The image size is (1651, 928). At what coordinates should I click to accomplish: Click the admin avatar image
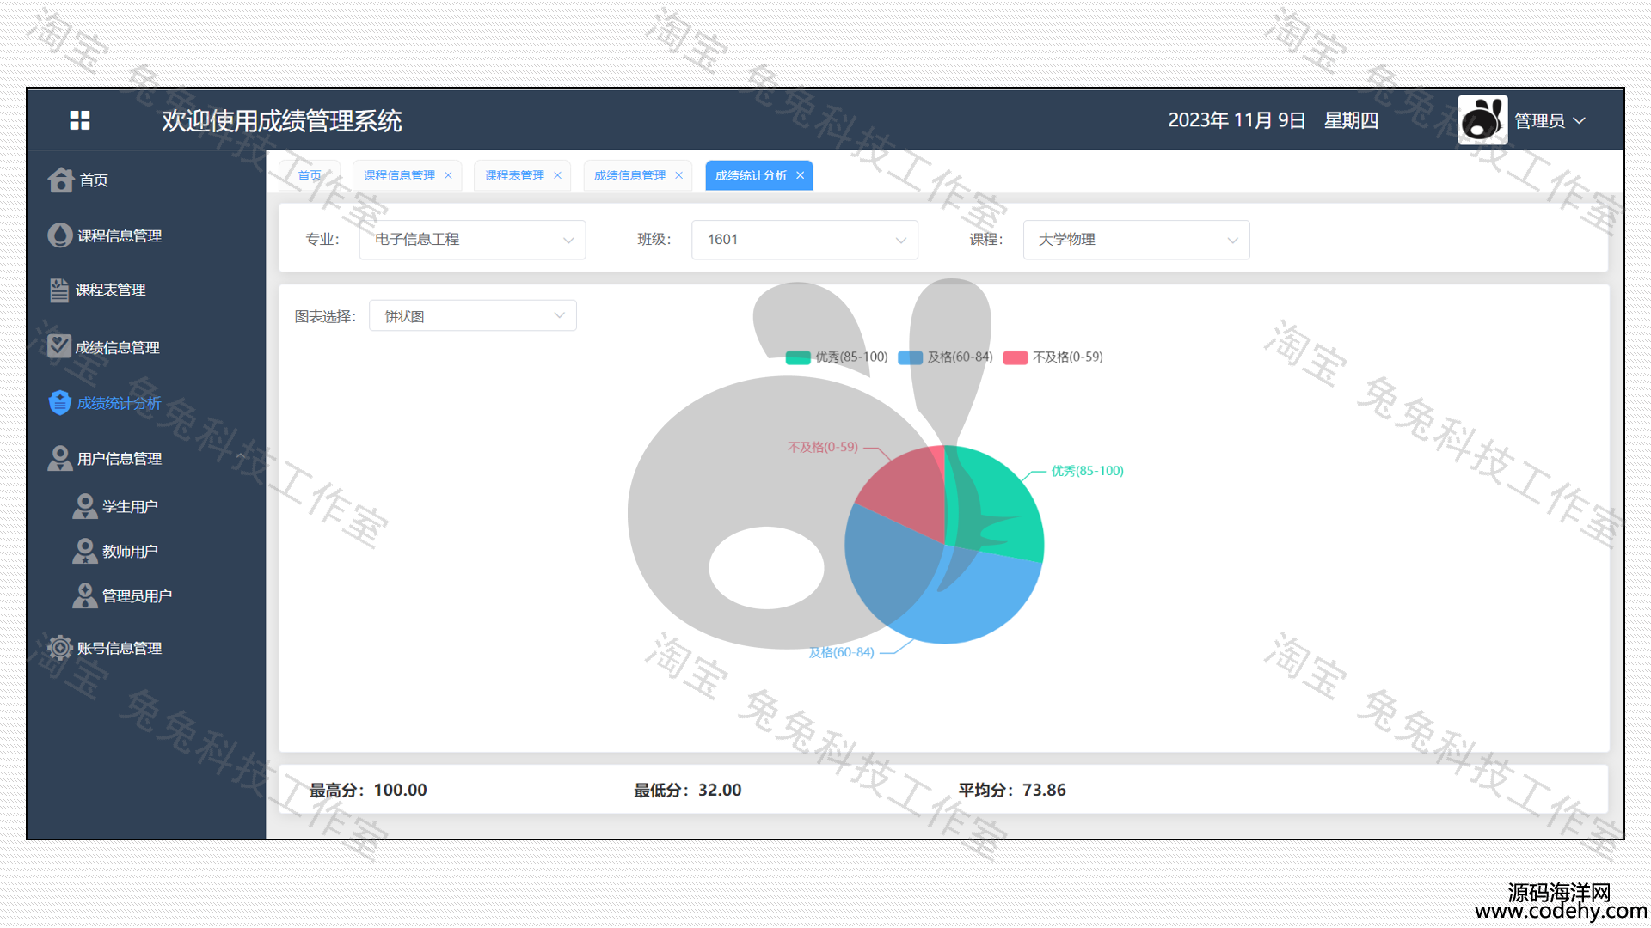pos(1482,120)
